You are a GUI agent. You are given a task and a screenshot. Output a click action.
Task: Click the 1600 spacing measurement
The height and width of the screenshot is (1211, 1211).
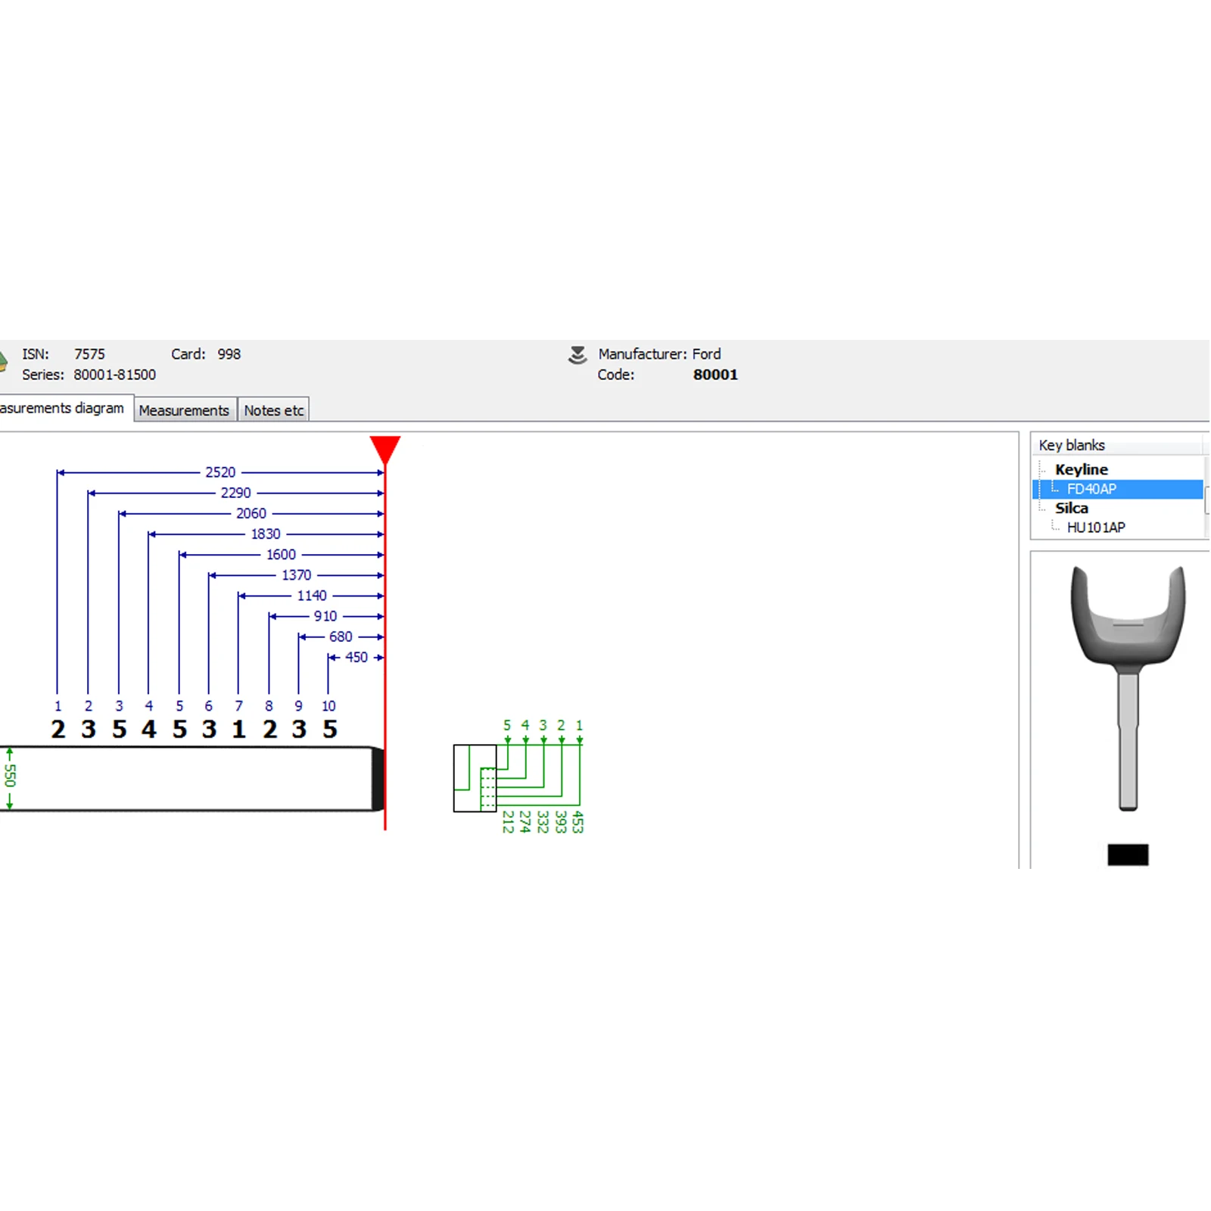281,555
